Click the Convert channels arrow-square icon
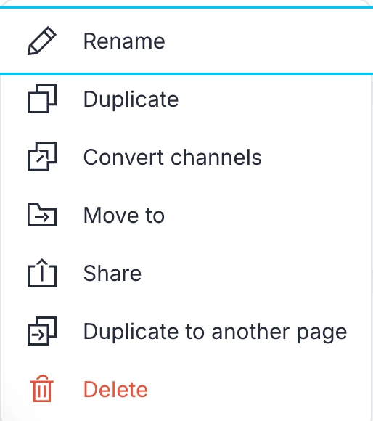 (x=42, y=157)
